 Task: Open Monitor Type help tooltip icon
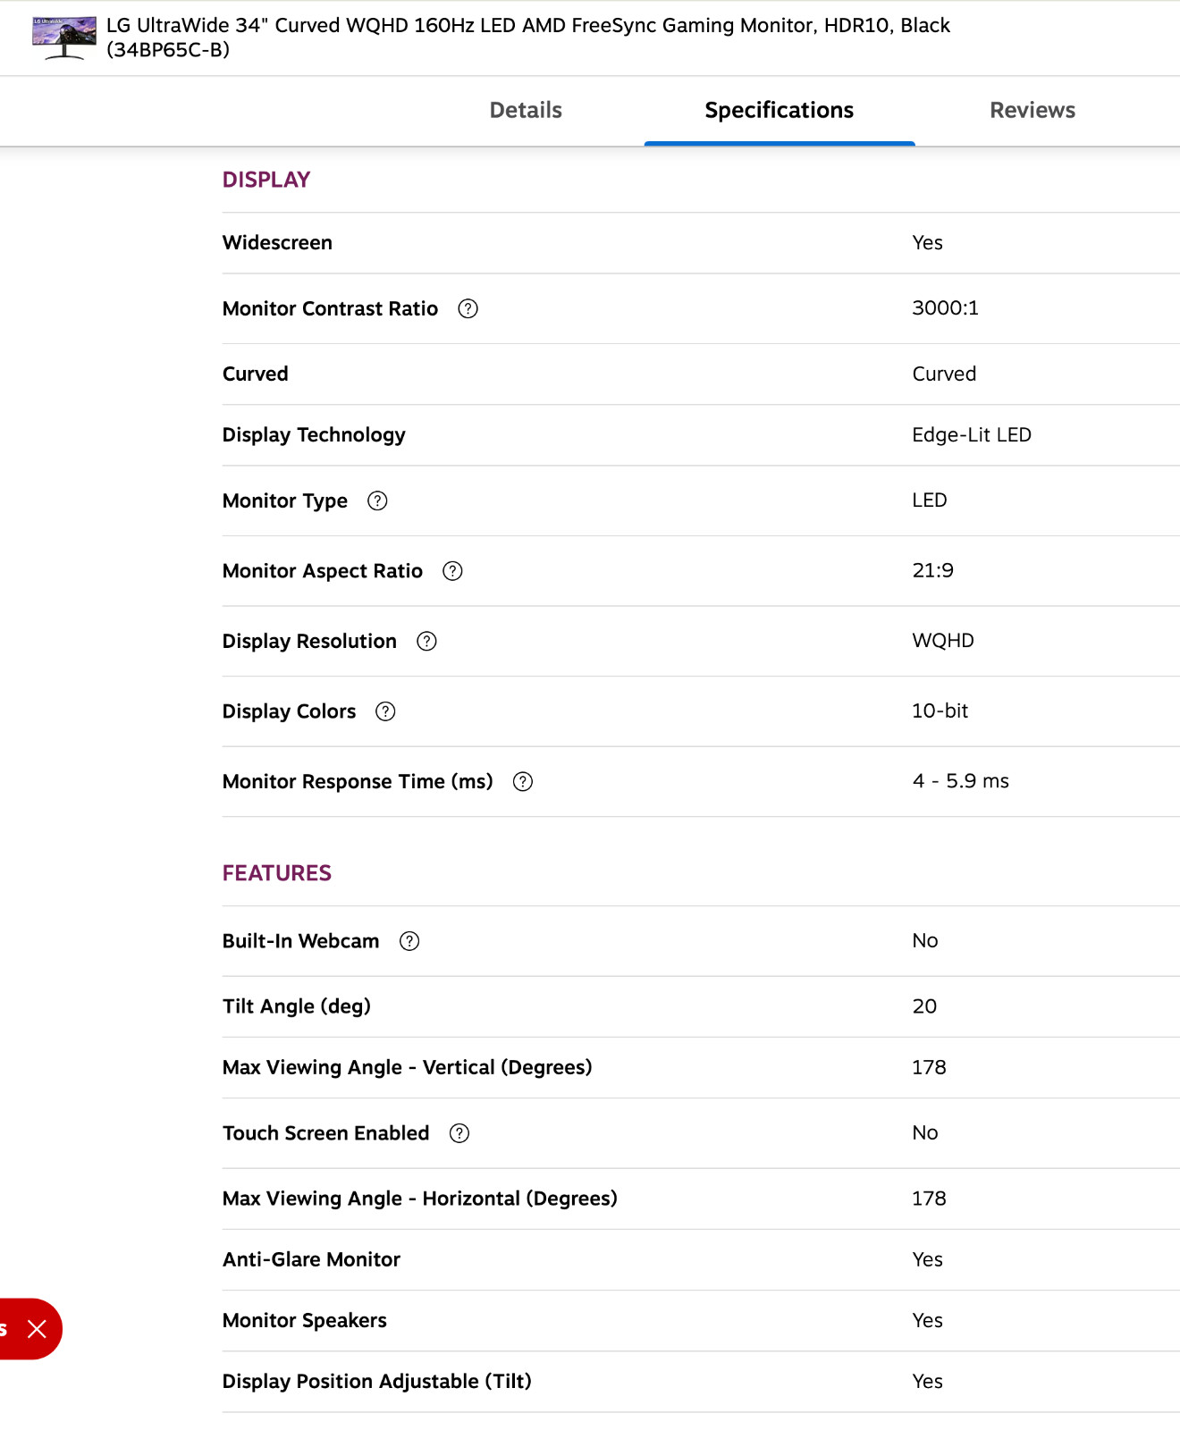click(x=377, y=500)
